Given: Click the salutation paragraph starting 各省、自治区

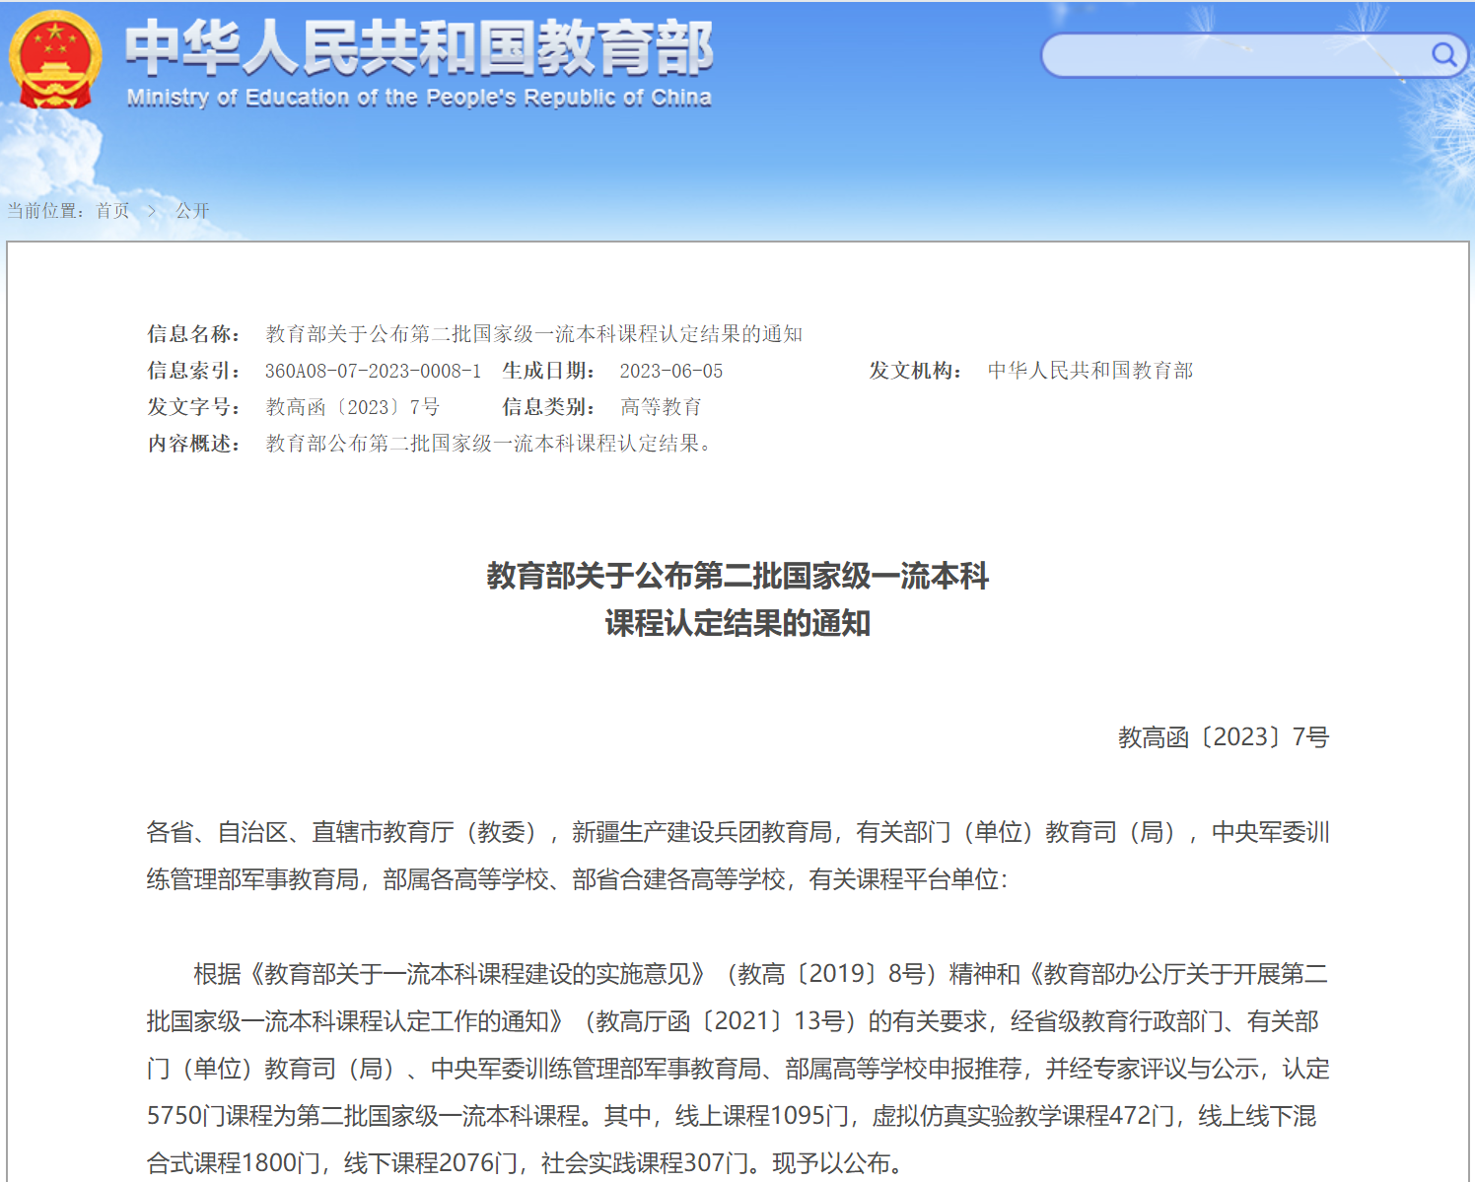Looking at the screenshot, I should tap(737, 856).
